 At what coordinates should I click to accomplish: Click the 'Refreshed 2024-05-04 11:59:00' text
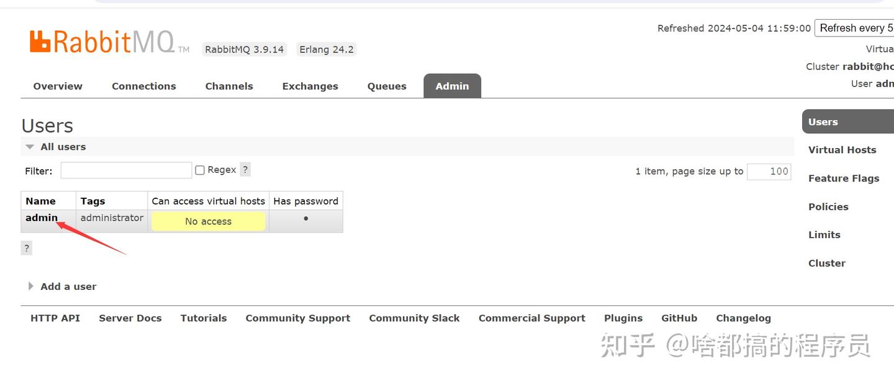pos(734,28)
